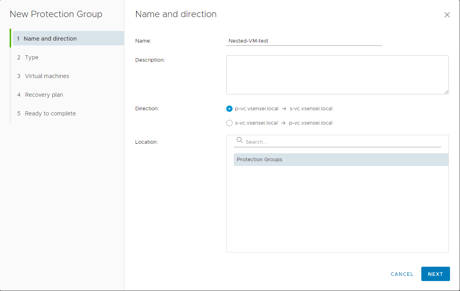Select the Protection Groups location folder
This screenshot has width=460, height=291.
pos(260,160)
